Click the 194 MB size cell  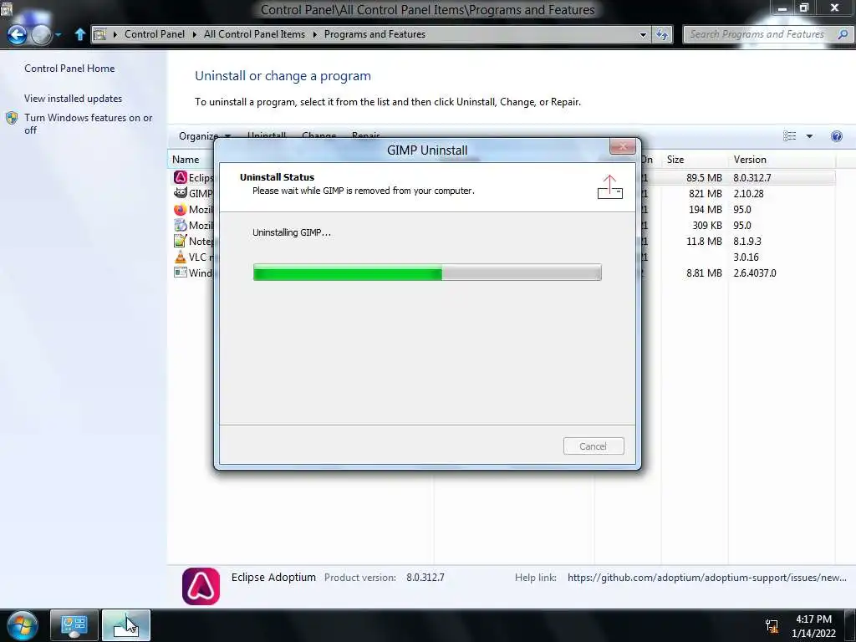705,210
